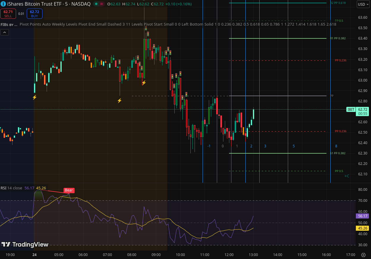
Task: Click the red PP 0.236 label near 62.50
Action: tap(341, 131)
